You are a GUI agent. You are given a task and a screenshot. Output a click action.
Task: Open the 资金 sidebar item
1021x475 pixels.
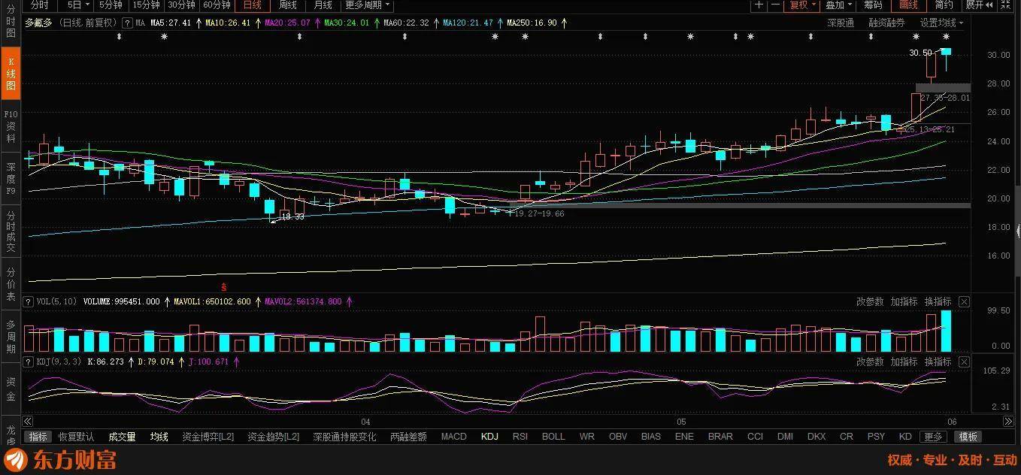11,389
